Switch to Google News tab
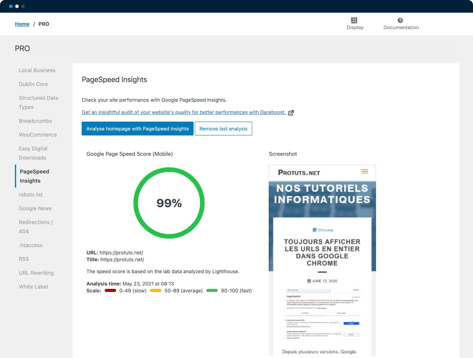 [x=35, y=208]
